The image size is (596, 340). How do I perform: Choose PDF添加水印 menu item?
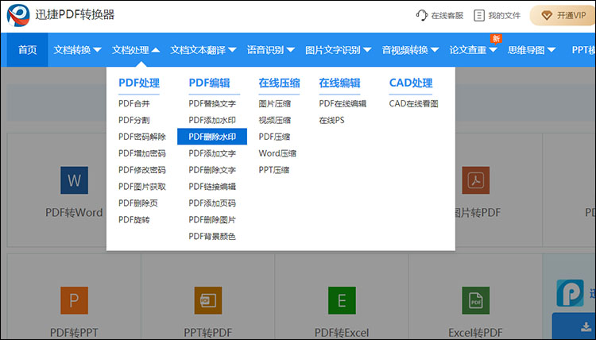pos(212,120)
